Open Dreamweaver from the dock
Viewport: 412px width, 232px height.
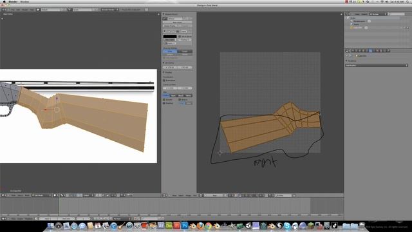(x=169, y=226)
